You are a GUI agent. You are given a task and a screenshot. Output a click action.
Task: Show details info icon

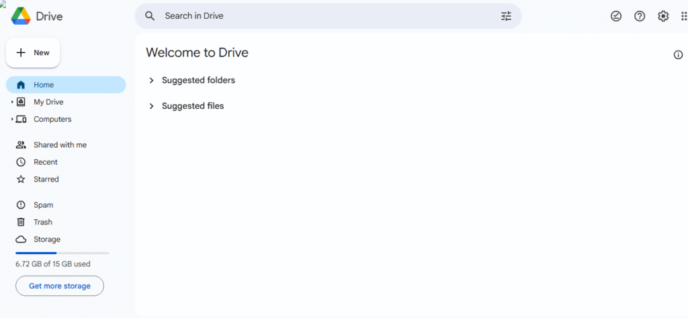pos(678,55)
